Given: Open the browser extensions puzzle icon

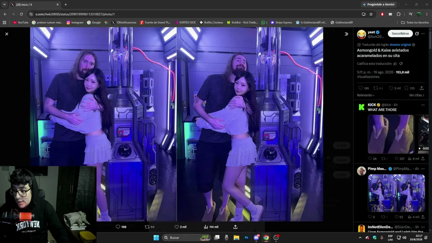Looking at the screenshot, I should click(x=399, y=14).
